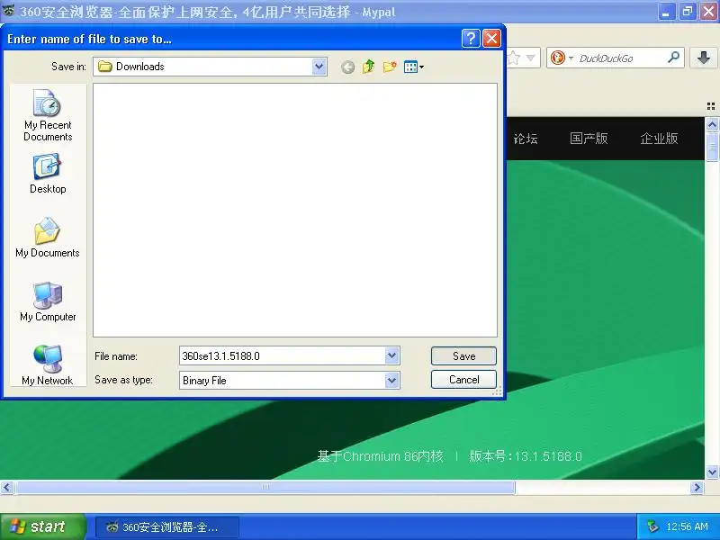720x540 pixels.
Task: Open My Recent Documents in the save dialog
Action: [x=48, y=115]
